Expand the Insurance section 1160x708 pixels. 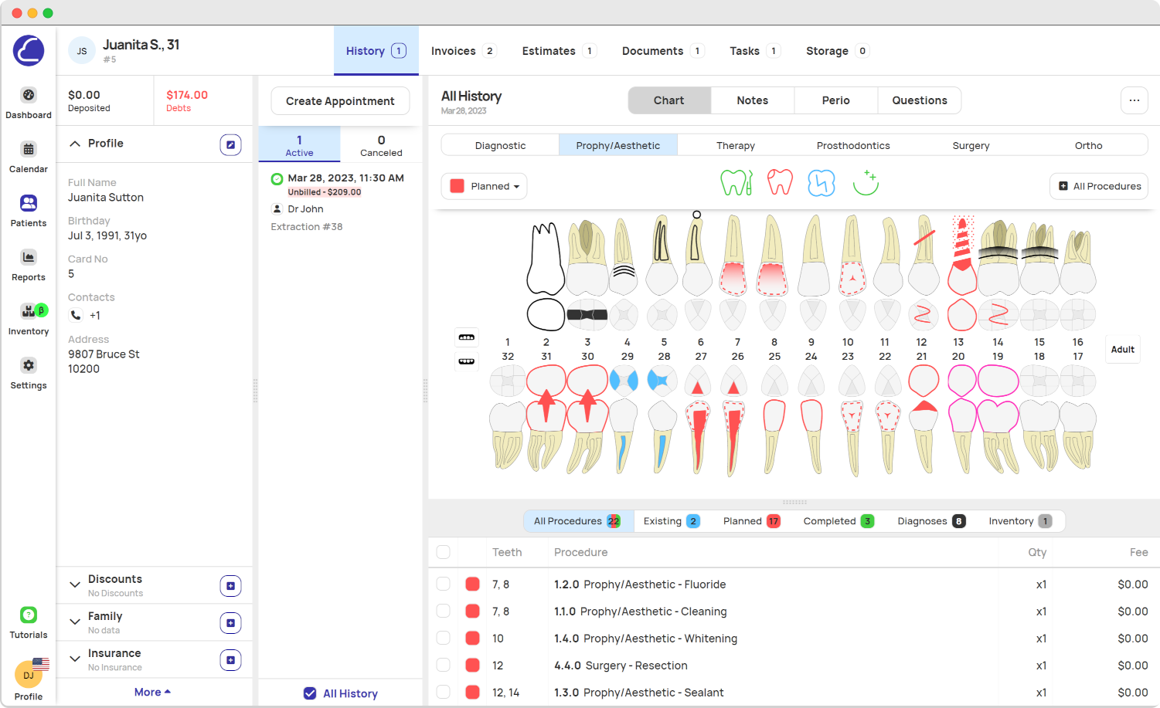pyautogui.click(x=74, y=659)
